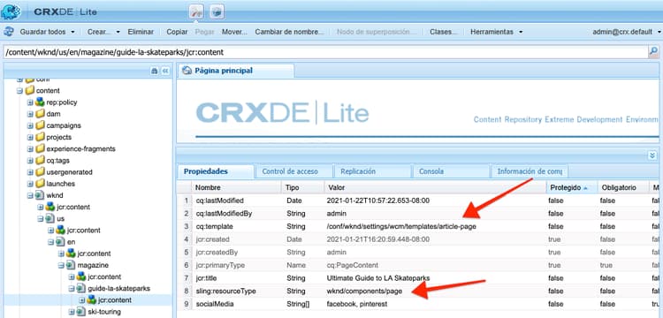The width and height of the screenshot is (663, 318).
Task: Sort by the Tipo column header
Action: tap(302, 187)
